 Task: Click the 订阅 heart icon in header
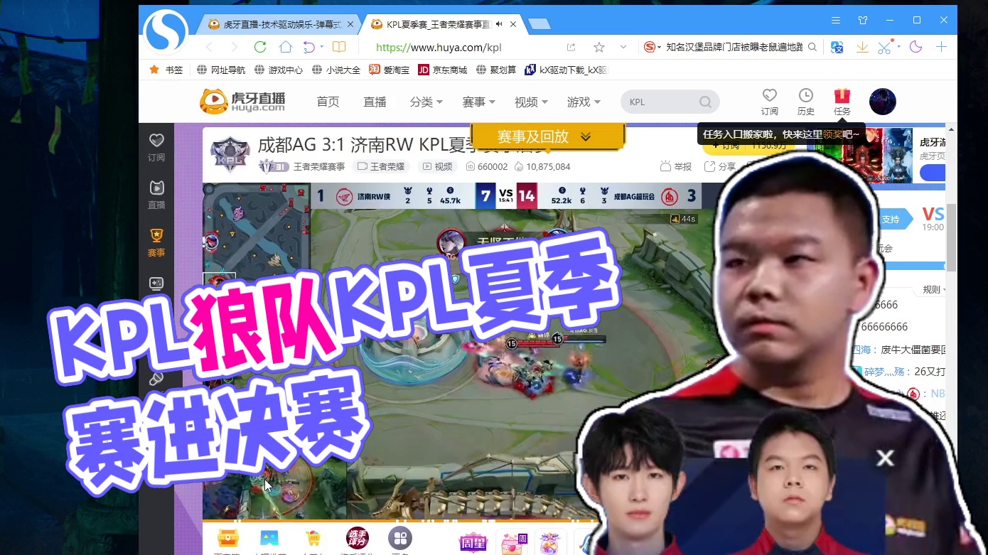[769, 101]
